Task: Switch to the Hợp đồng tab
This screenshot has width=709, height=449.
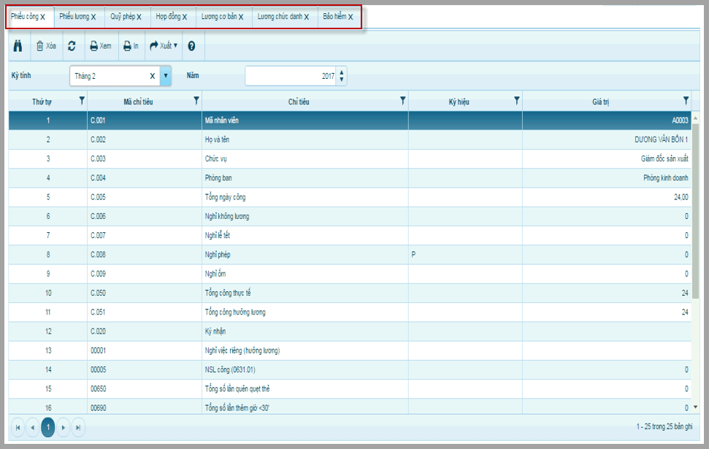Action: pyautogui.click(x=168, y=16)
